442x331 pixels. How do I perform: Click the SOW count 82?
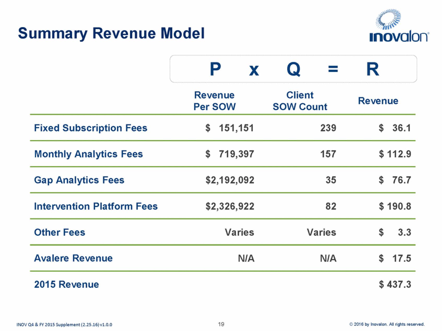(331, 206)
